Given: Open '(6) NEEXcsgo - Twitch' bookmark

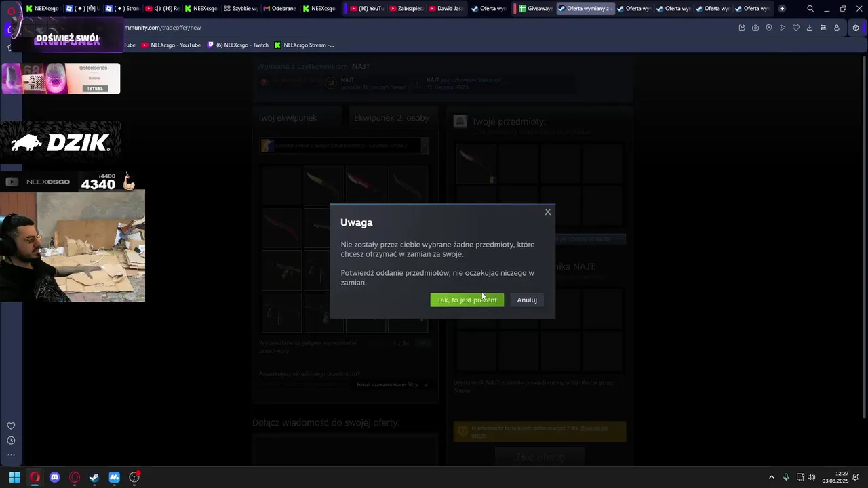Looking at the screenshot, I should click(237, 45).
